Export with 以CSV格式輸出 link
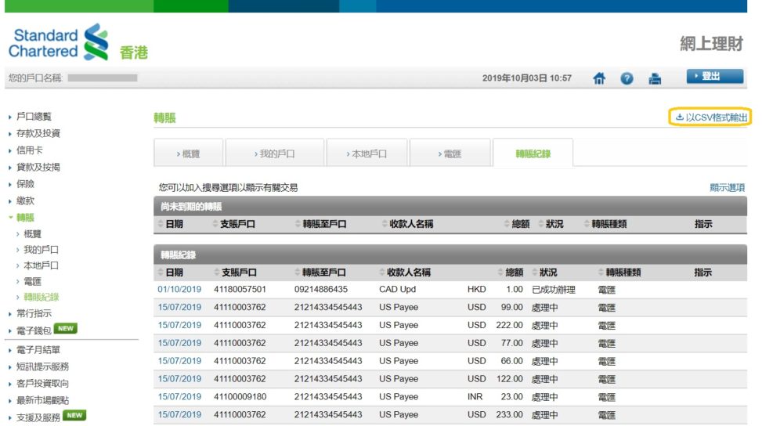 click(x=711, y=117)
